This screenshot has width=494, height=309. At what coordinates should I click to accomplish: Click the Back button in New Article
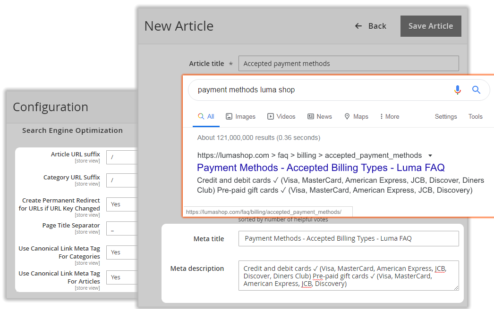(x=370, y=26)
